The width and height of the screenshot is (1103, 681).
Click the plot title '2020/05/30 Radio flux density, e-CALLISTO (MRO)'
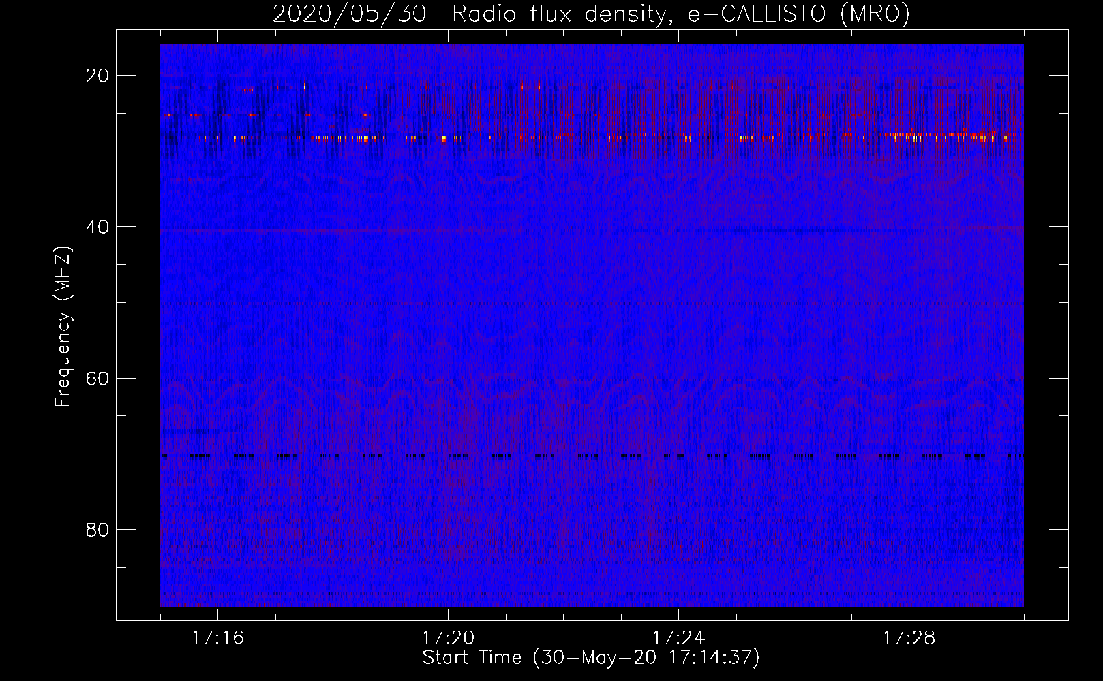click(x=591, y=14)
